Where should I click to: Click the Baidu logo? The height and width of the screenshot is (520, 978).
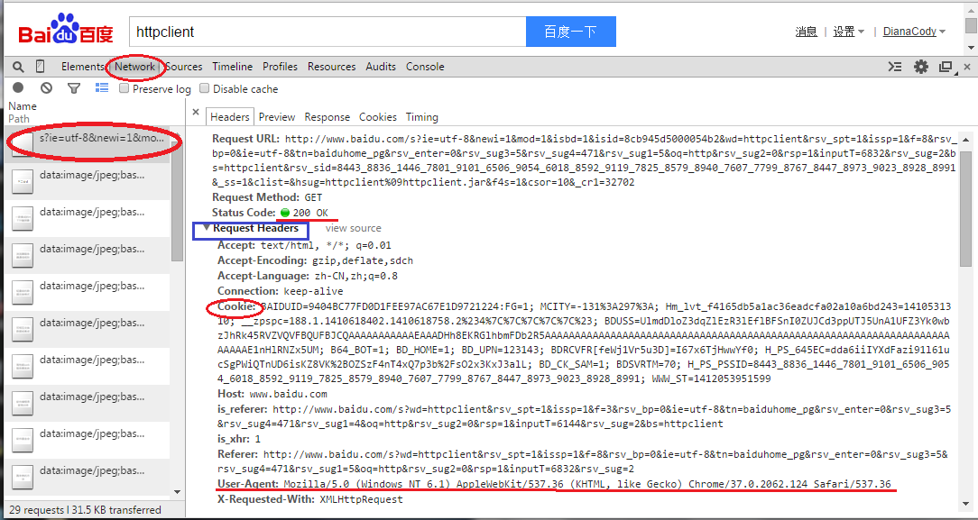pyautogui.click(x=66, y=29)
